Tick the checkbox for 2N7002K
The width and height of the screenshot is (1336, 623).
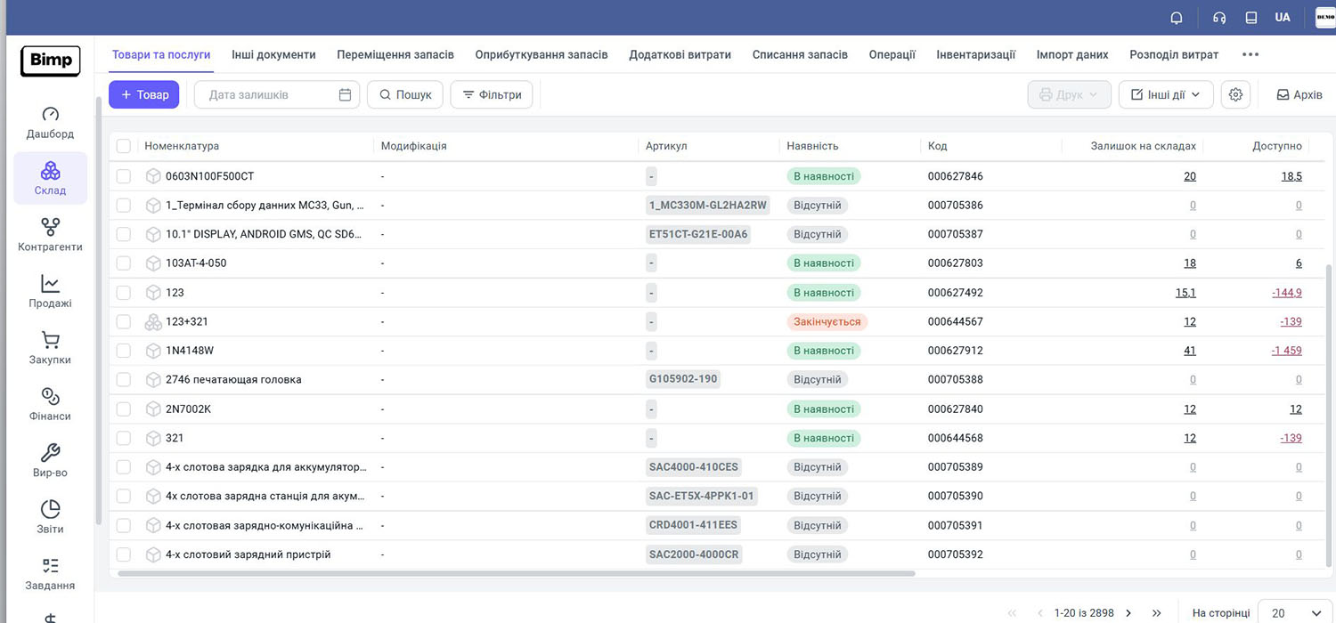tap(124, 409)
